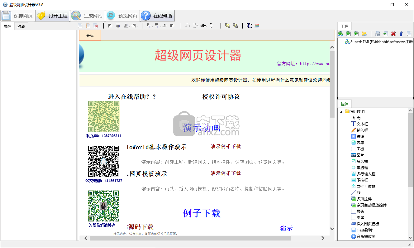Open the 授权许可协议 link
Image resolution: width=414 pixels, height=248 pixels.
tap(221, 97)
